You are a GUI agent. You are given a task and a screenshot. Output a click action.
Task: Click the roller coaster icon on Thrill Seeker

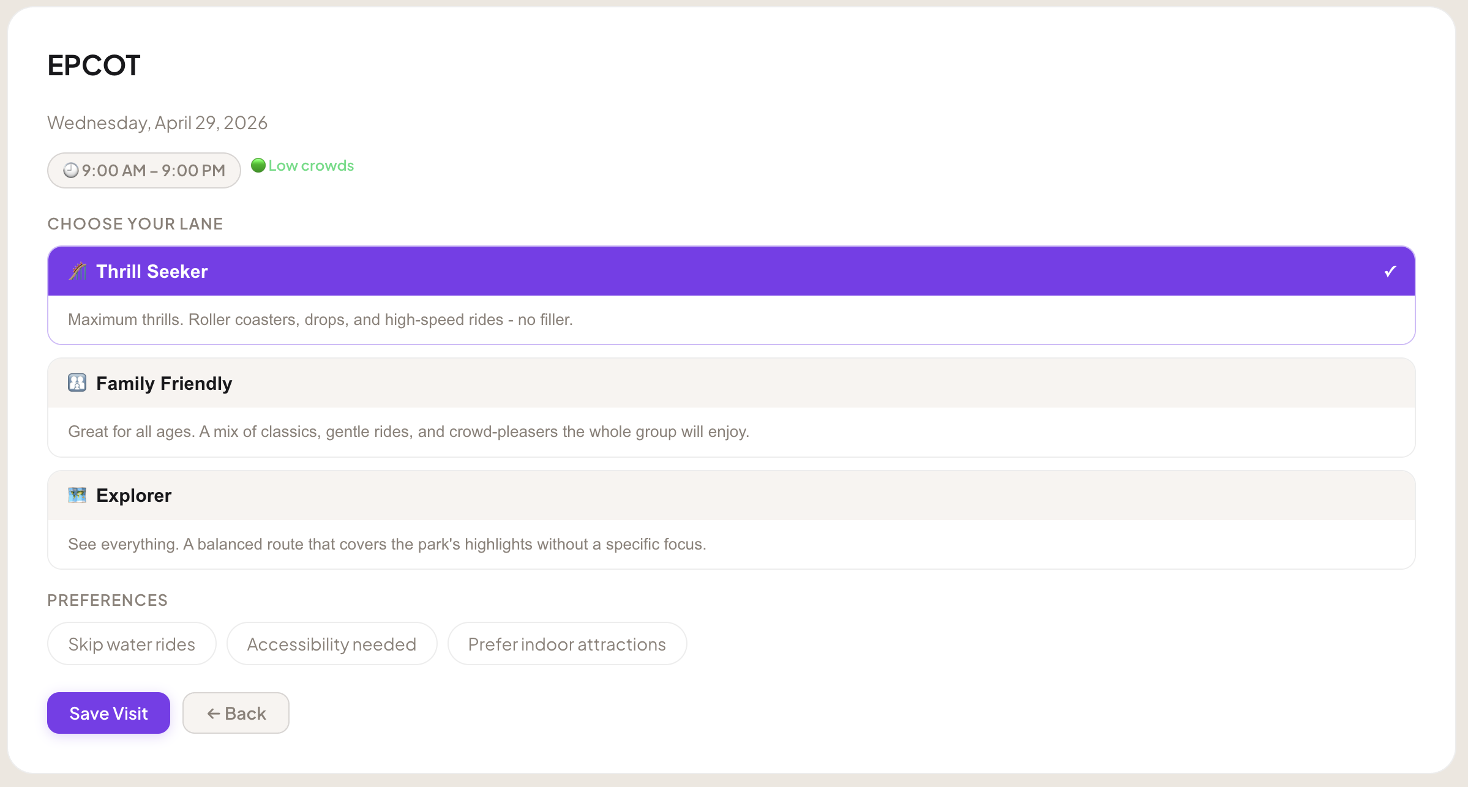pyautogui.click(x=77, y=271)
